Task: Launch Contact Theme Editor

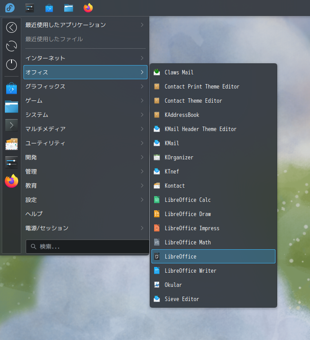Action: coord(213,100)
